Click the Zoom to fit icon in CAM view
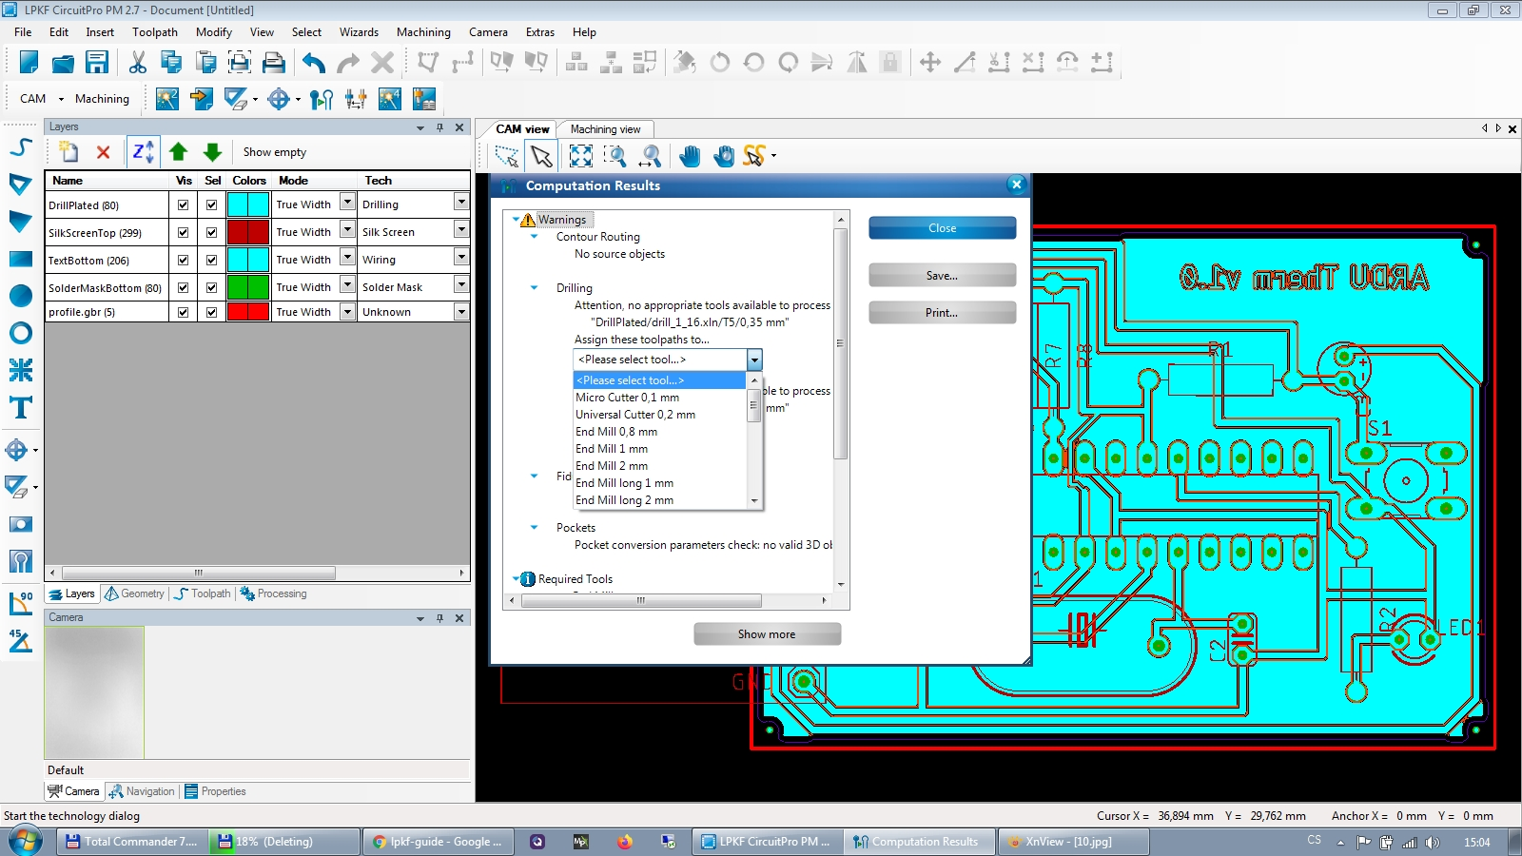 point(580,156)
